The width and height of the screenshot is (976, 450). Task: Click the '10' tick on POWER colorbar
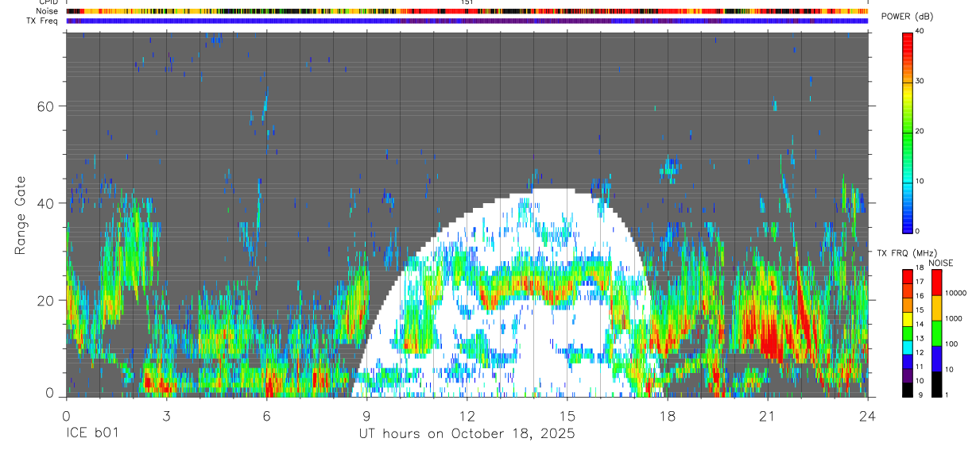[921, 181]
